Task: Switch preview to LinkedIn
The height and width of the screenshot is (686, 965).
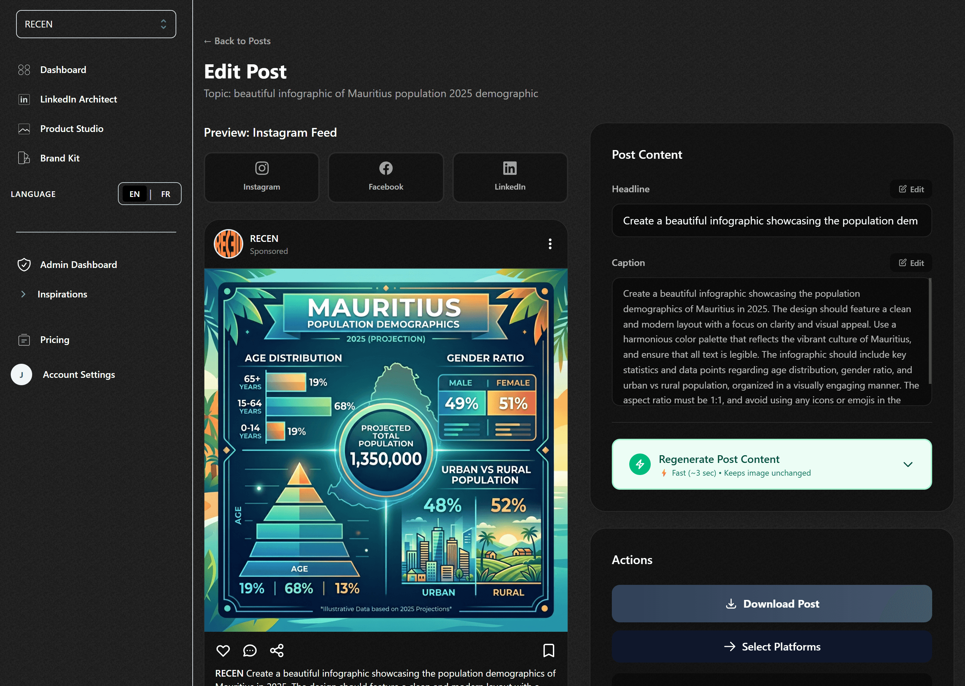Action: pyautogui.click(x=510, y=177)
